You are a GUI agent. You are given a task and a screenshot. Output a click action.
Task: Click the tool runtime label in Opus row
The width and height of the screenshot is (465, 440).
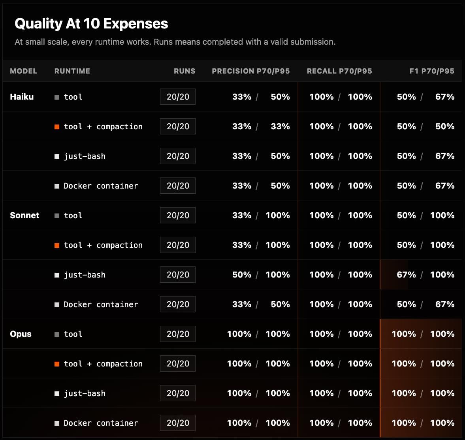coord(73,334)
